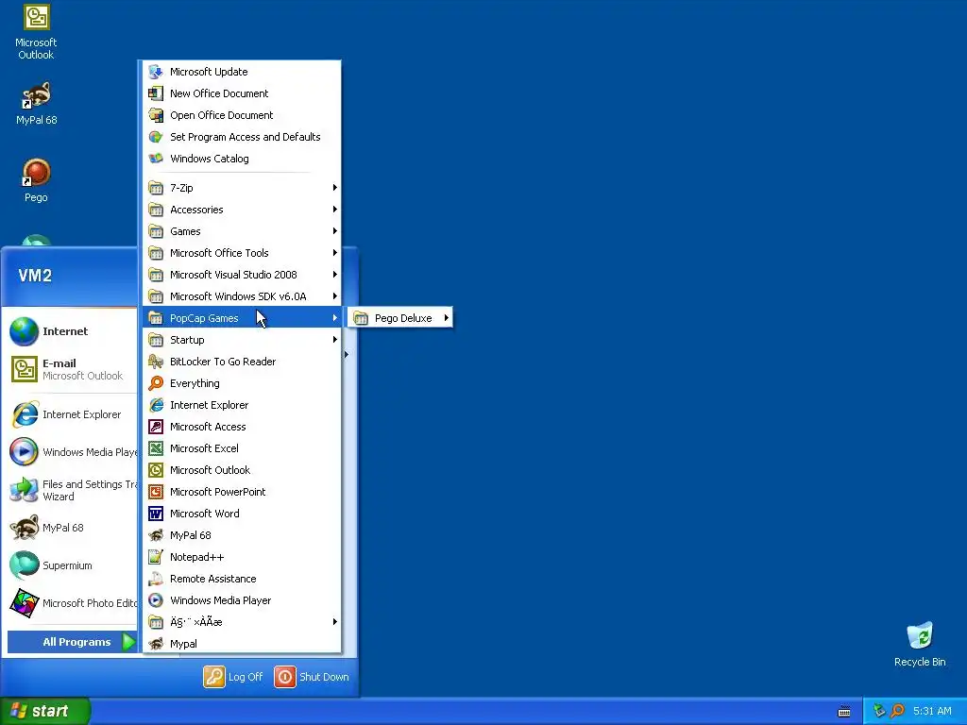
Task: Click the start button on the taskbar
Action: coord(45,711)
